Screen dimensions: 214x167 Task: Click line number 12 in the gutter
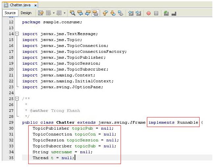coord(11,22)
